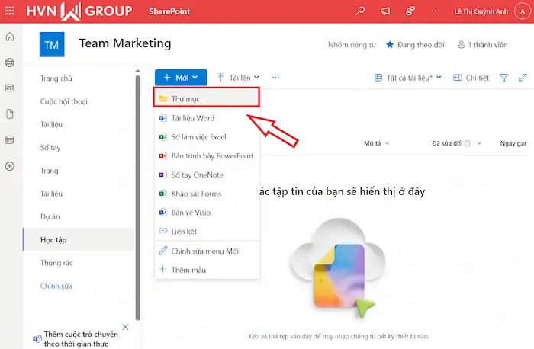Open the 'Chi tiết' details pane
This screenshot has width=534, height=349.
471,78
